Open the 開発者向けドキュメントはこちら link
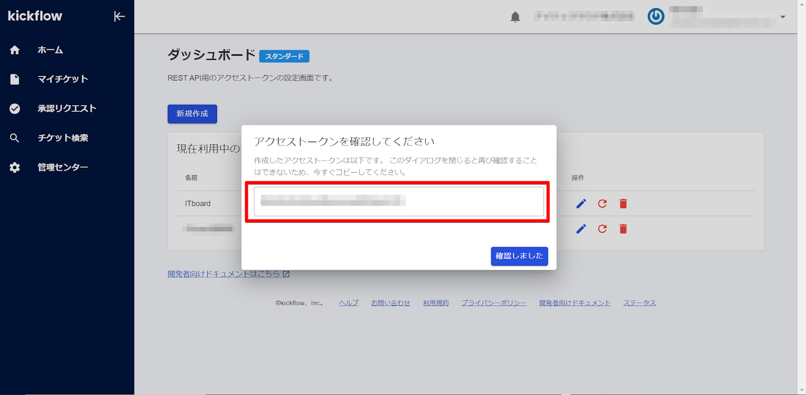This screenshot has width=806, height=395. coord(228,274)
